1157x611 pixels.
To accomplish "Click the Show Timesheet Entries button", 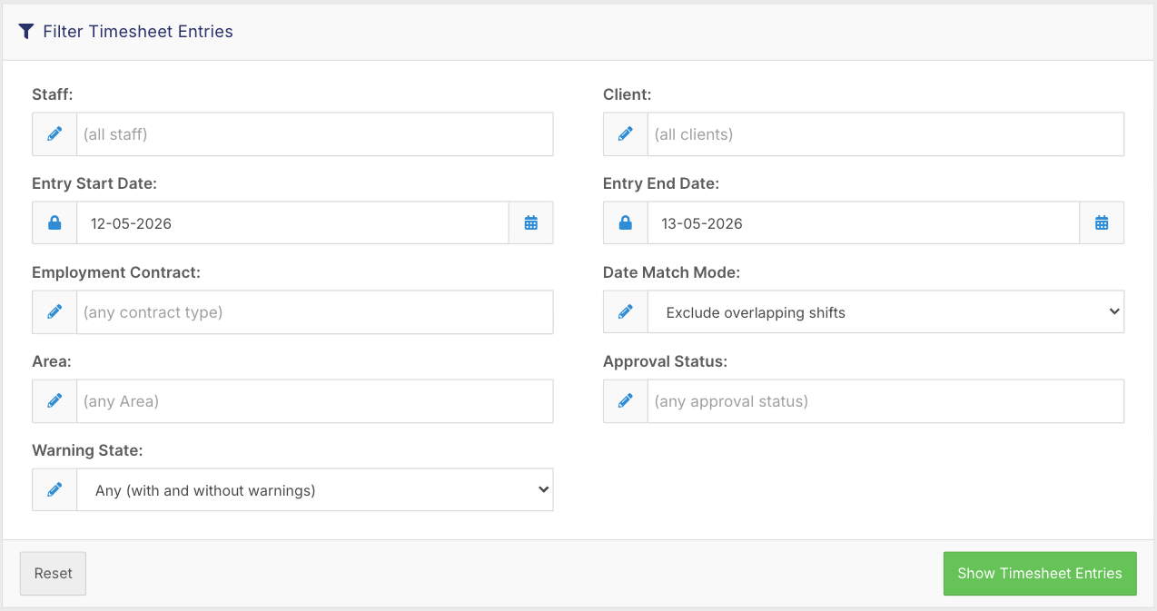I will [1040, 574].
